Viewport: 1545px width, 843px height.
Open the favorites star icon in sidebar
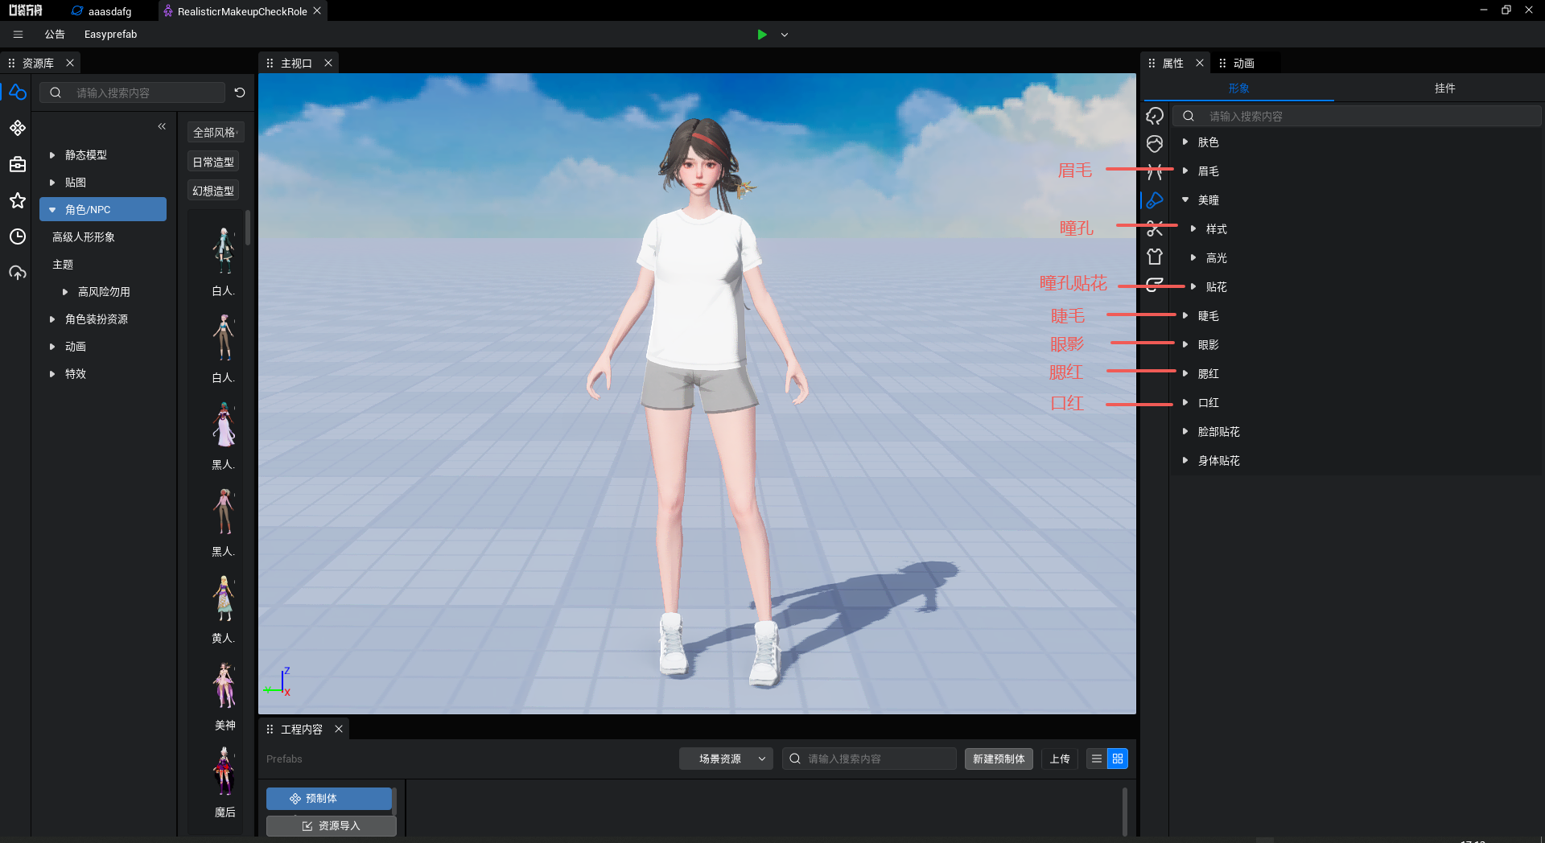[x=18, y=200]
